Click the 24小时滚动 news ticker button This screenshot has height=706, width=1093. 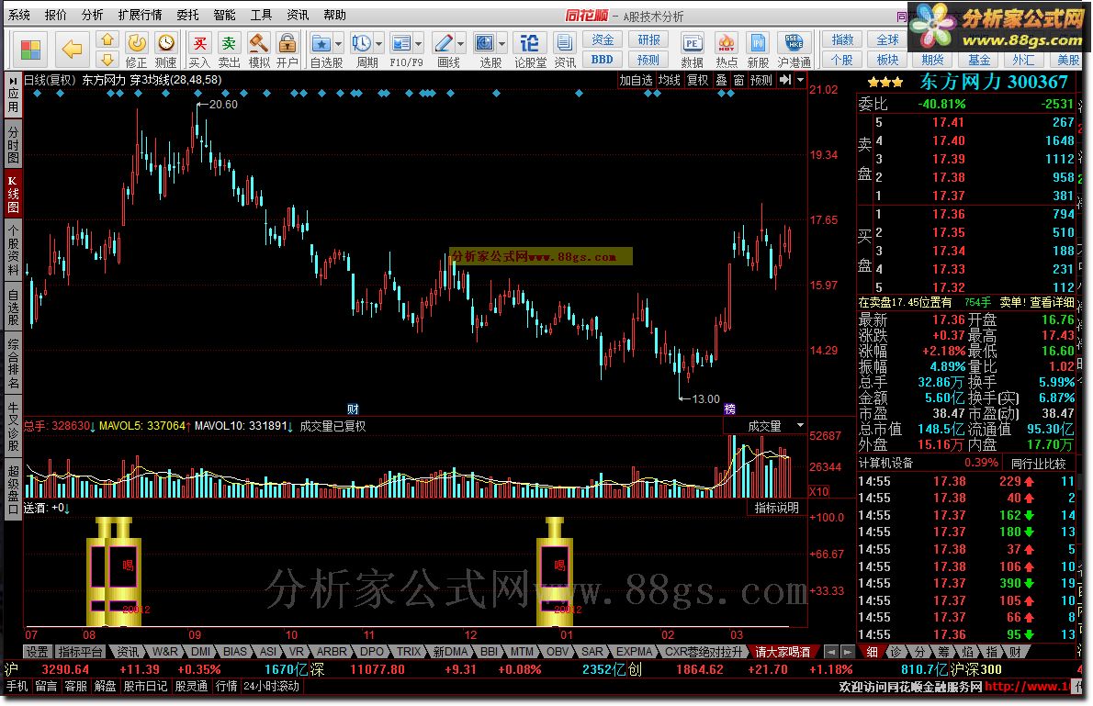[x=271, y=686]
